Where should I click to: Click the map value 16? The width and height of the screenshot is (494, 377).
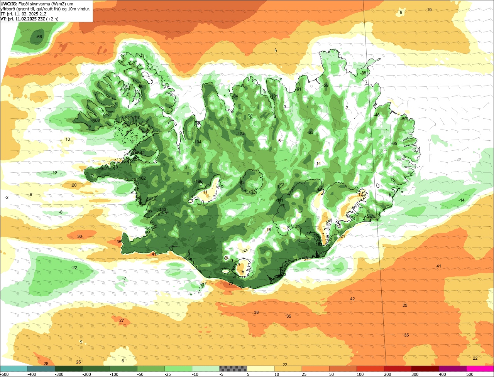tap(269, 230)
